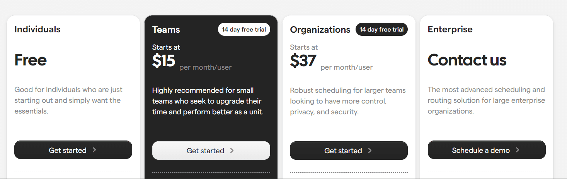Viewport: 567px width, 179px height.
Task: Click the Contact us text on Enterprise card
Action: pos(467,60)
